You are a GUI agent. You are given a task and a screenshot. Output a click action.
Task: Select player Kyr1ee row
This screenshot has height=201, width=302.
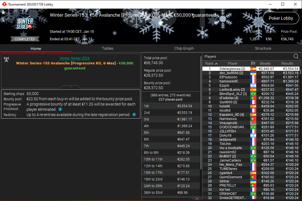coord(251,190)
